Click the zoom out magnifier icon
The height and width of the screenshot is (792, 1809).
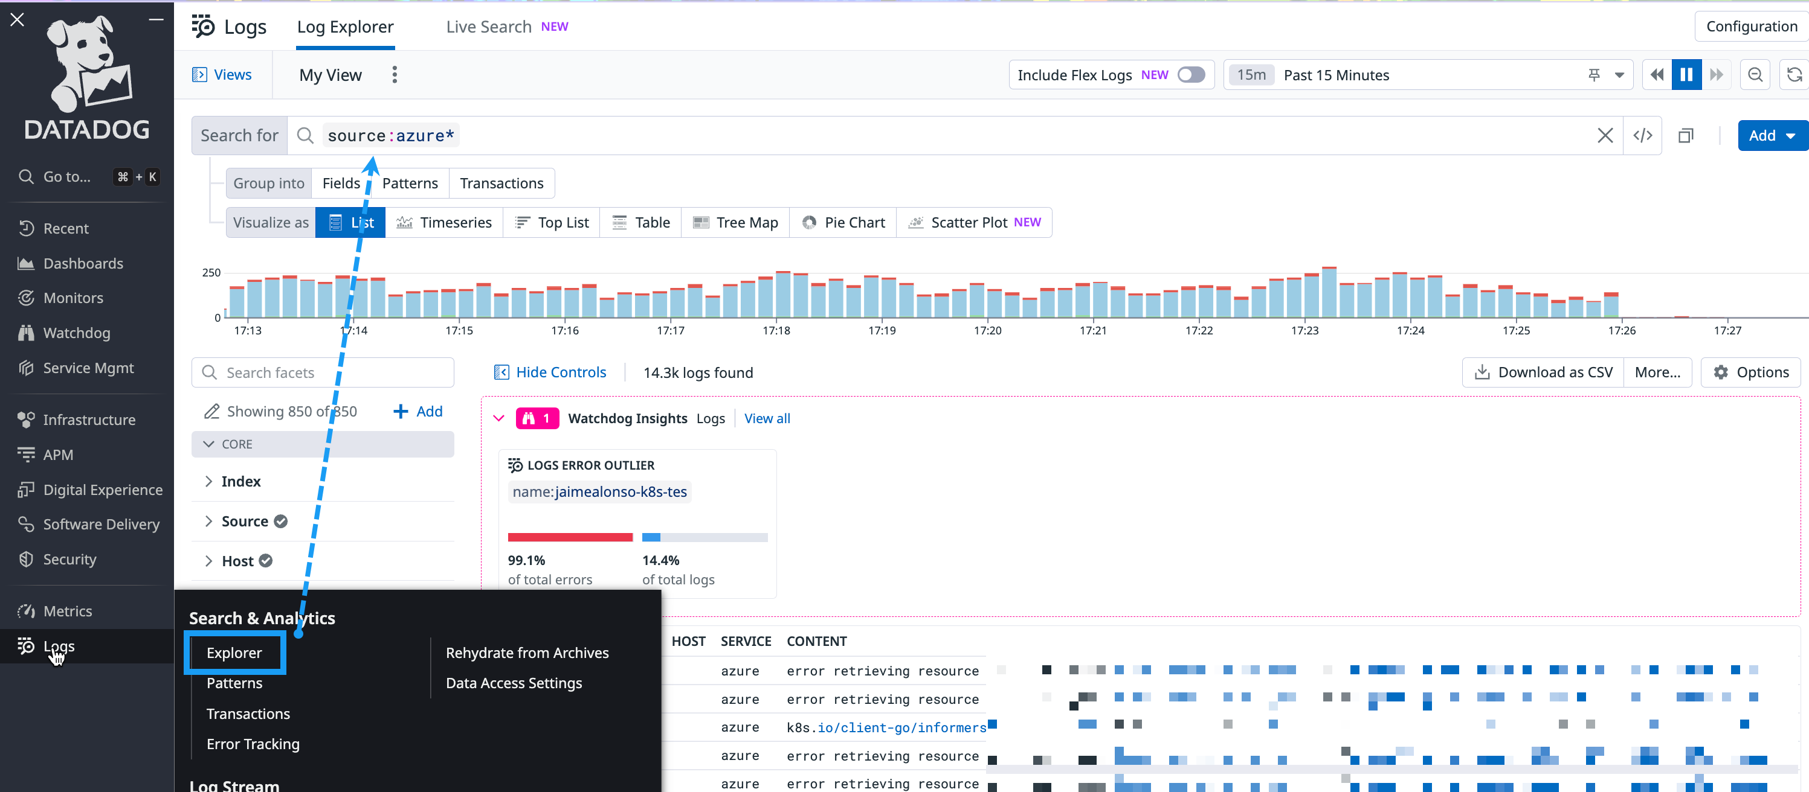pos(1755,74)
